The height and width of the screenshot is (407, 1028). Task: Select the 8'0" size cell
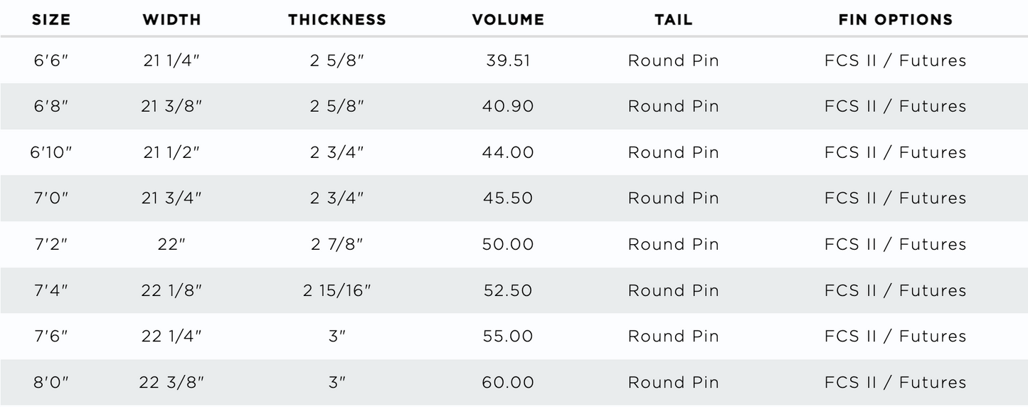(51, 382)
